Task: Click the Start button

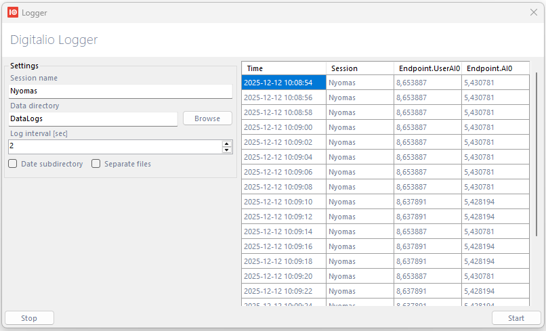Action: pyautogui.click(x=516, y=318)
